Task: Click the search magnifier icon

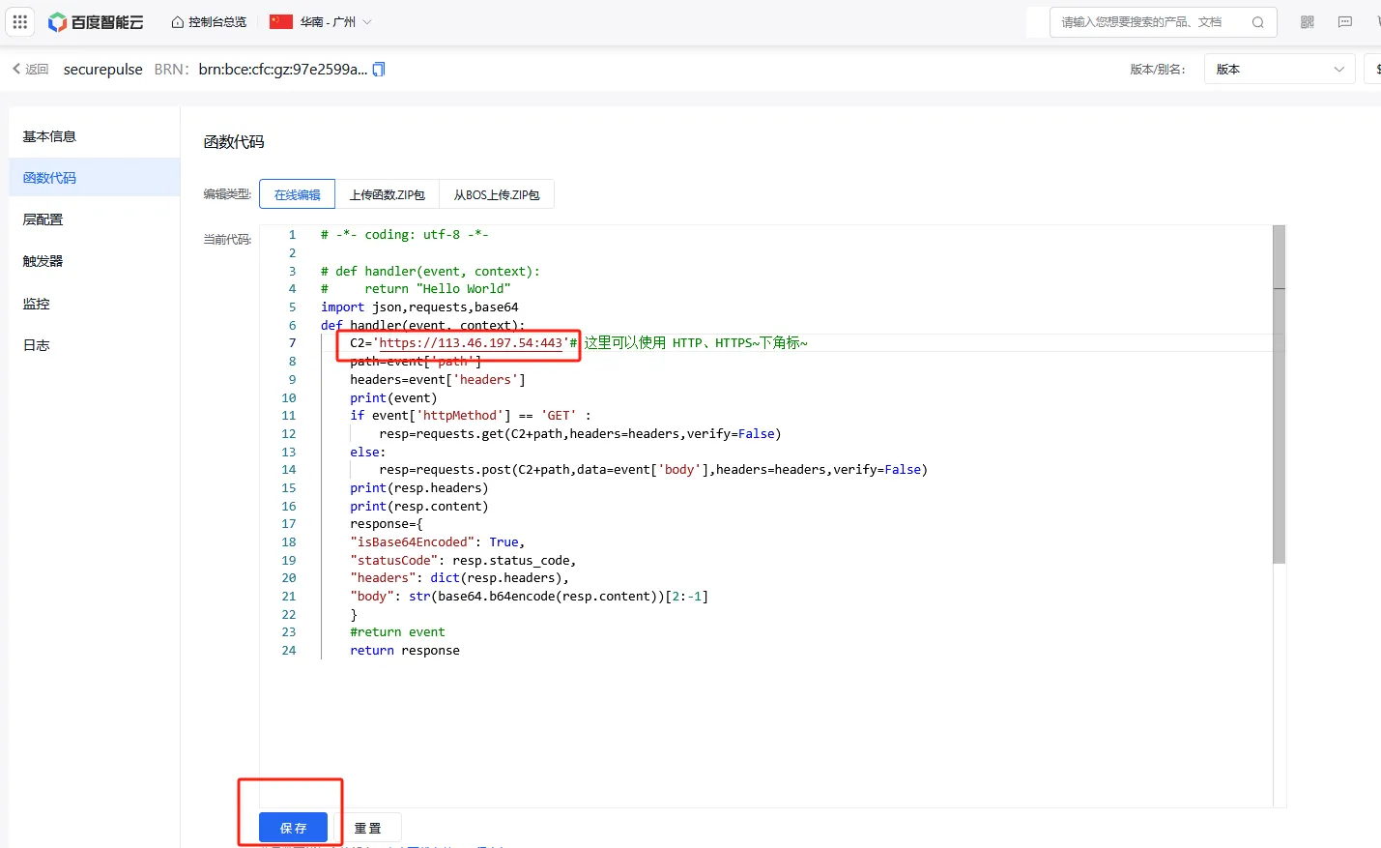Action: tap(1257, 21)
